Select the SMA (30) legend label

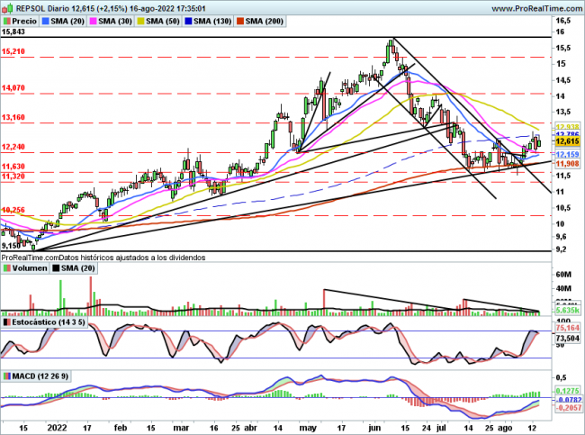tap(114, 19)
